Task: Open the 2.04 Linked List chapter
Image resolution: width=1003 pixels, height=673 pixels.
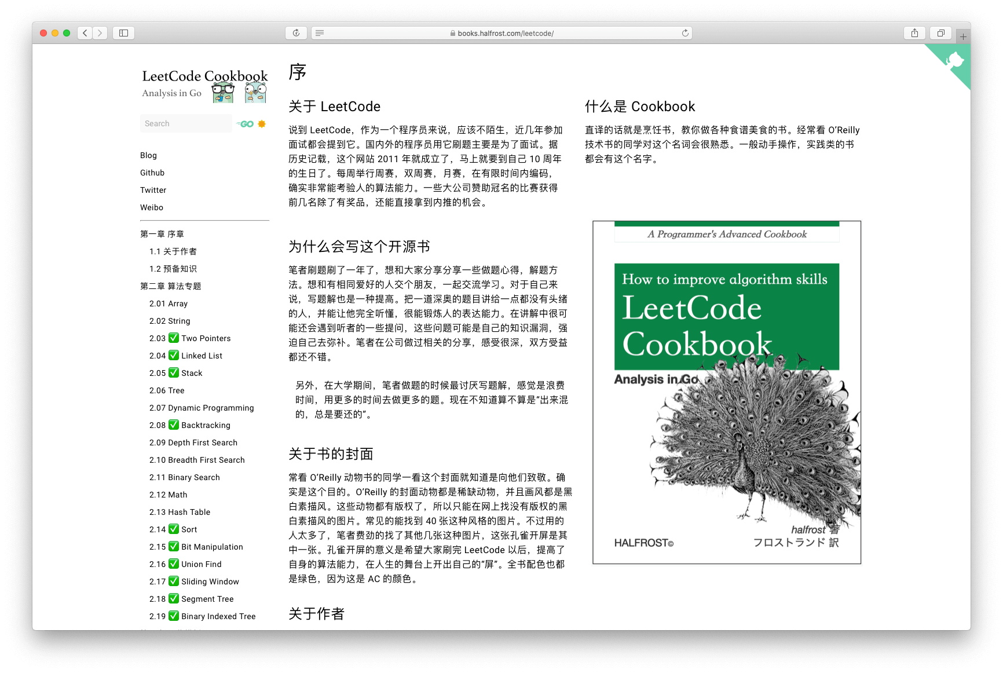Action: tap(186, 356)
